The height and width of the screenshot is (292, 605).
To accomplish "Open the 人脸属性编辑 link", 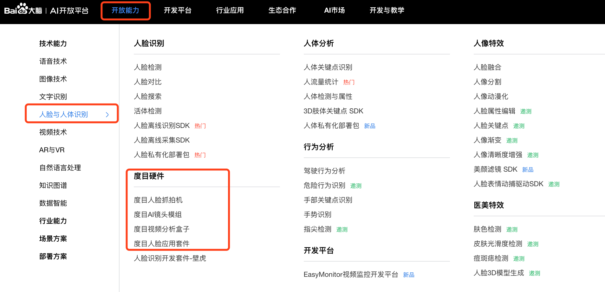I will click(494, 111).
